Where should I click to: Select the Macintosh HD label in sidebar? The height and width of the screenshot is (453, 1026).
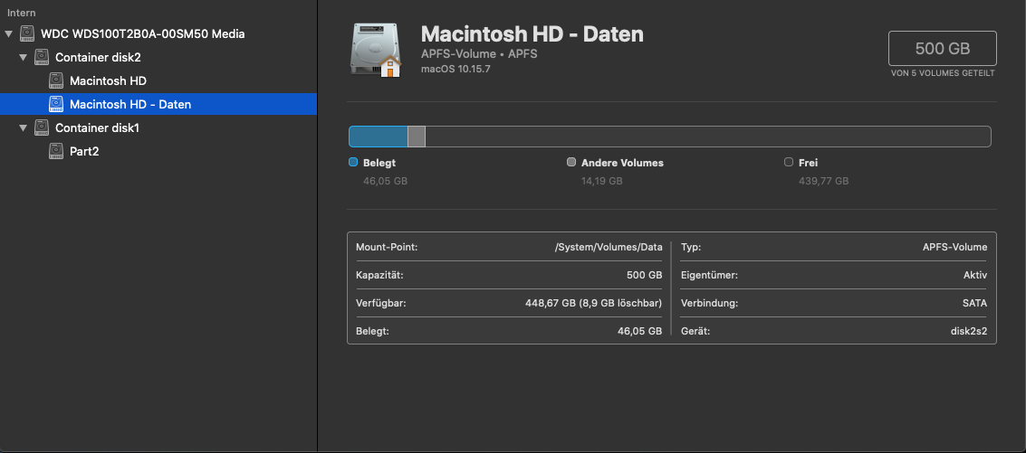(108, 81)
